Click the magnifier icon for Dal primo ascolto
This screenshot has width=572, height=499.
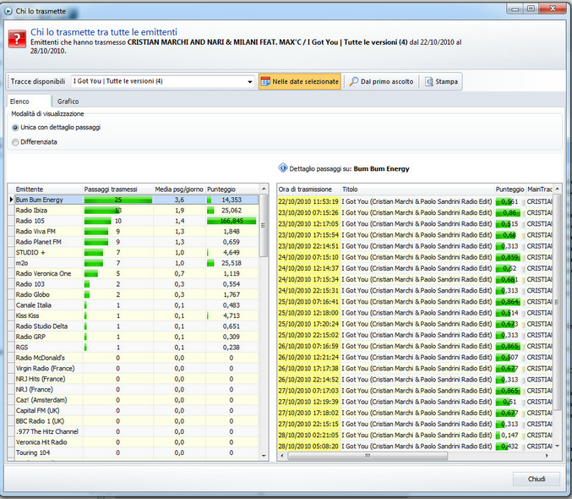click(353, 81)
